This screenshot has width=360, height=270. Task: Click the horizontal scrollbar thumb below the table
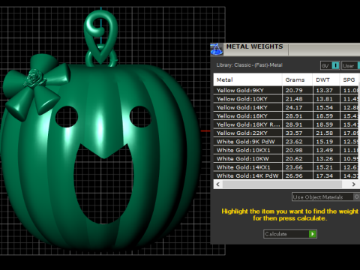[x=282, y=184]
